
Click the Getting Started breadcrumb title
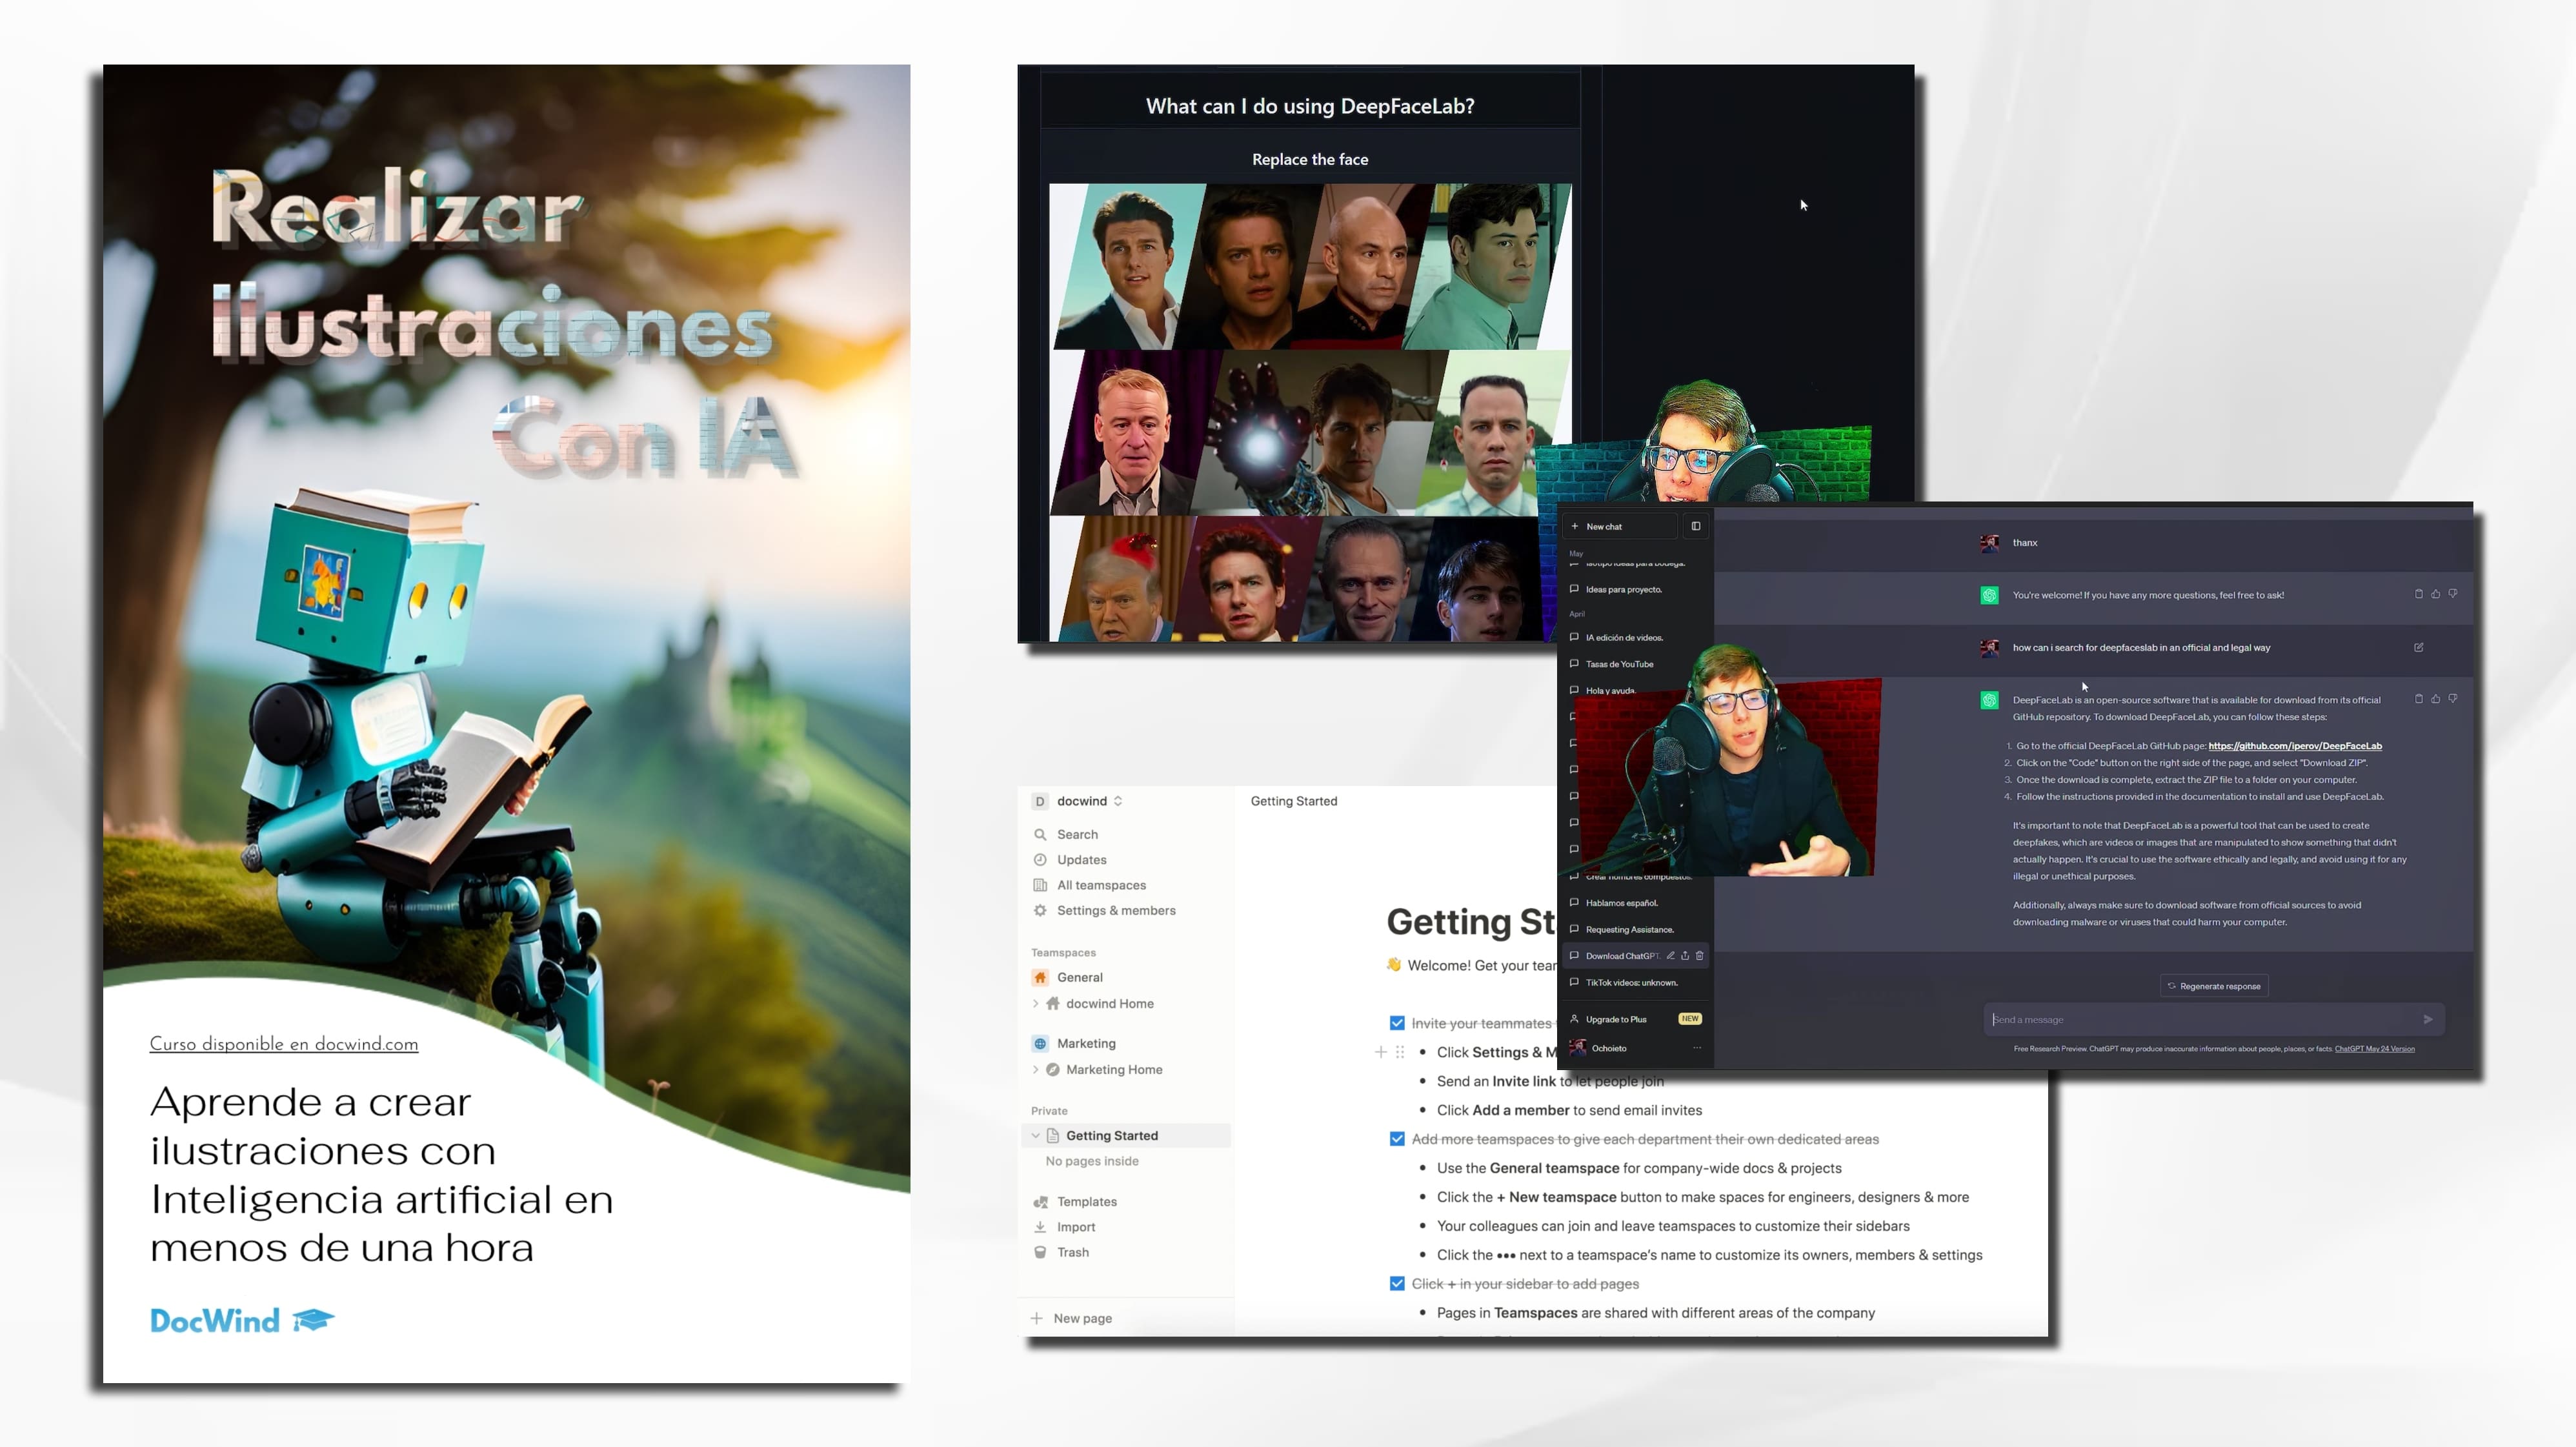tap(1294, 802)
